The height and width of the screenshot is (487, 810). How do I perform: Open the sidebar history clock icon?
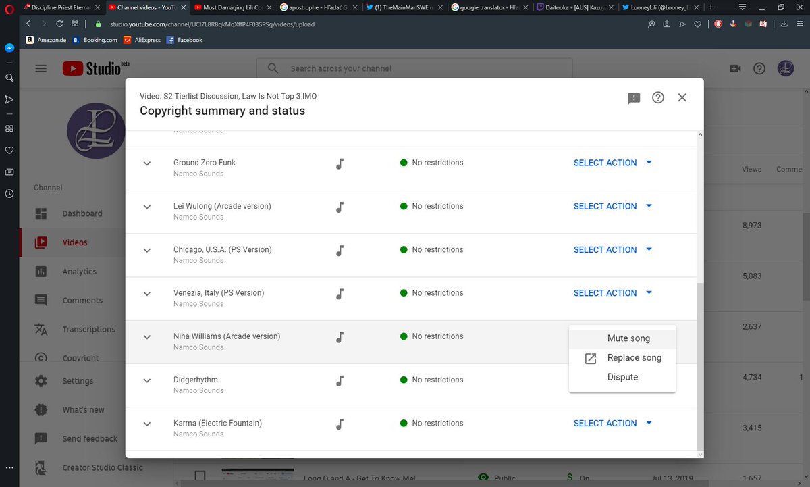pyautogui.click(x=9, y=193)
